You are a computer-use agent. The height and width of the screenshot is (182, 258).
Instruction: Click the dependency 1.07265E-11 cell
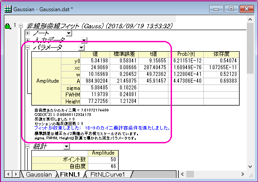tap(221, 67)
